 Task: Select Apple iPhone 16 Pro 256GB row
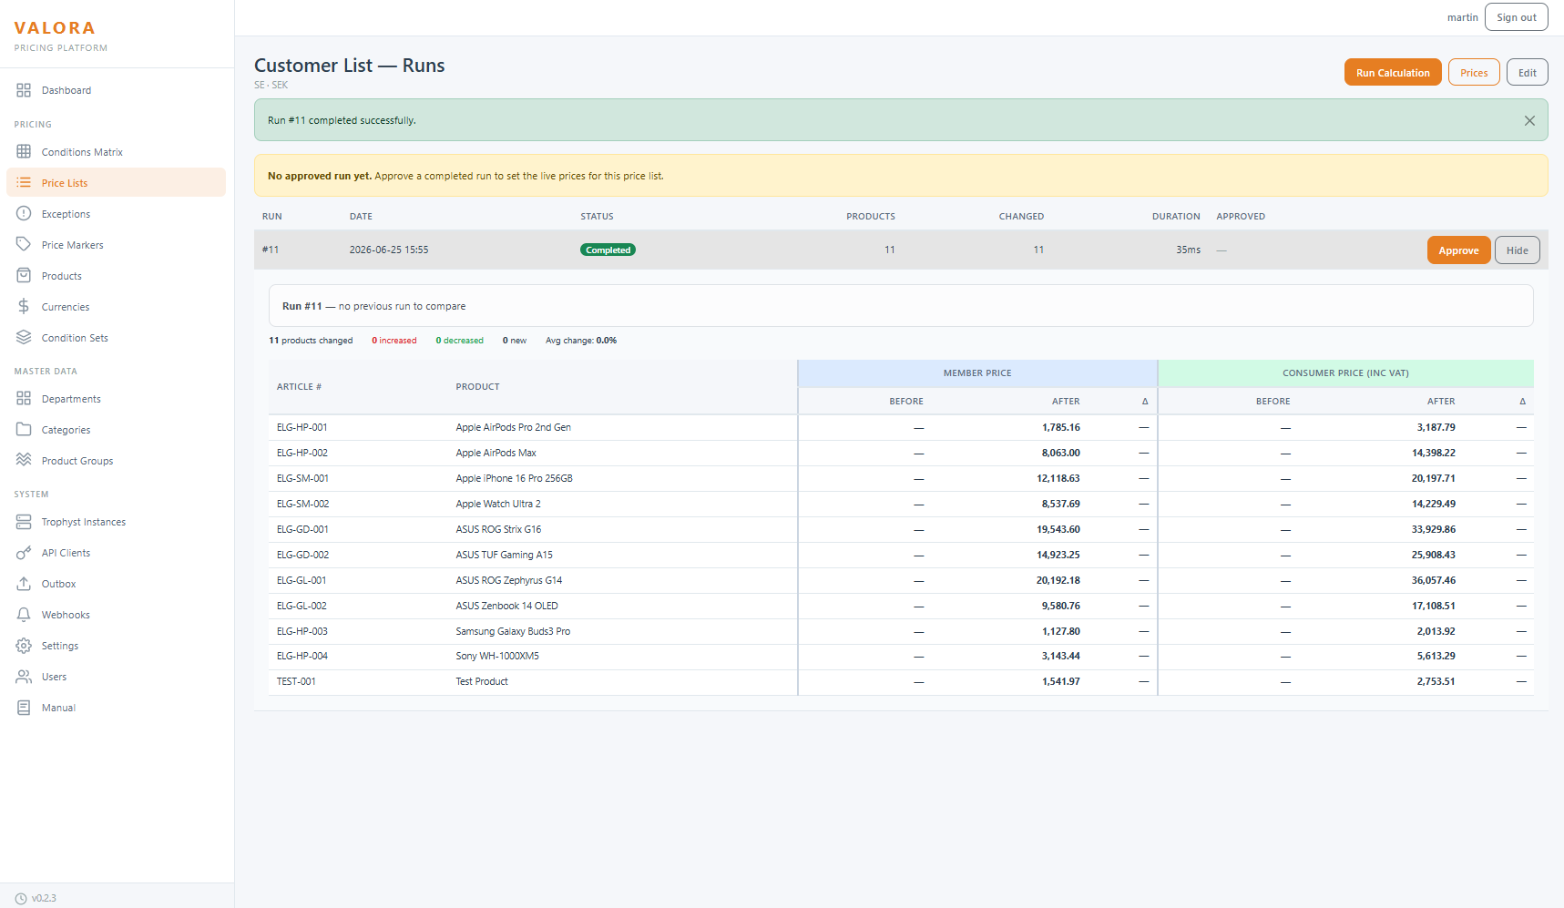[901, 478]
